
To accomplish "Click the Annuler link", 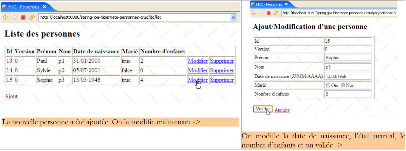I will tap(282, 110).
